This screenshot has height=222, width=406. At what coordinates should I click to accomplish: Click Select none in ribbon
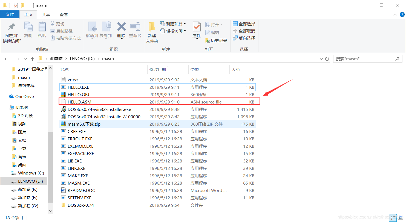tap(244, 31)
